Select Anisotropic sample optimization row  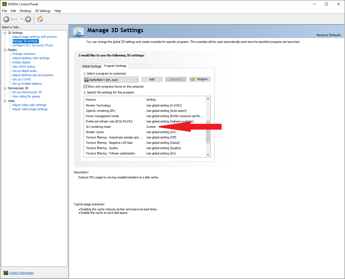click(145, 137)
